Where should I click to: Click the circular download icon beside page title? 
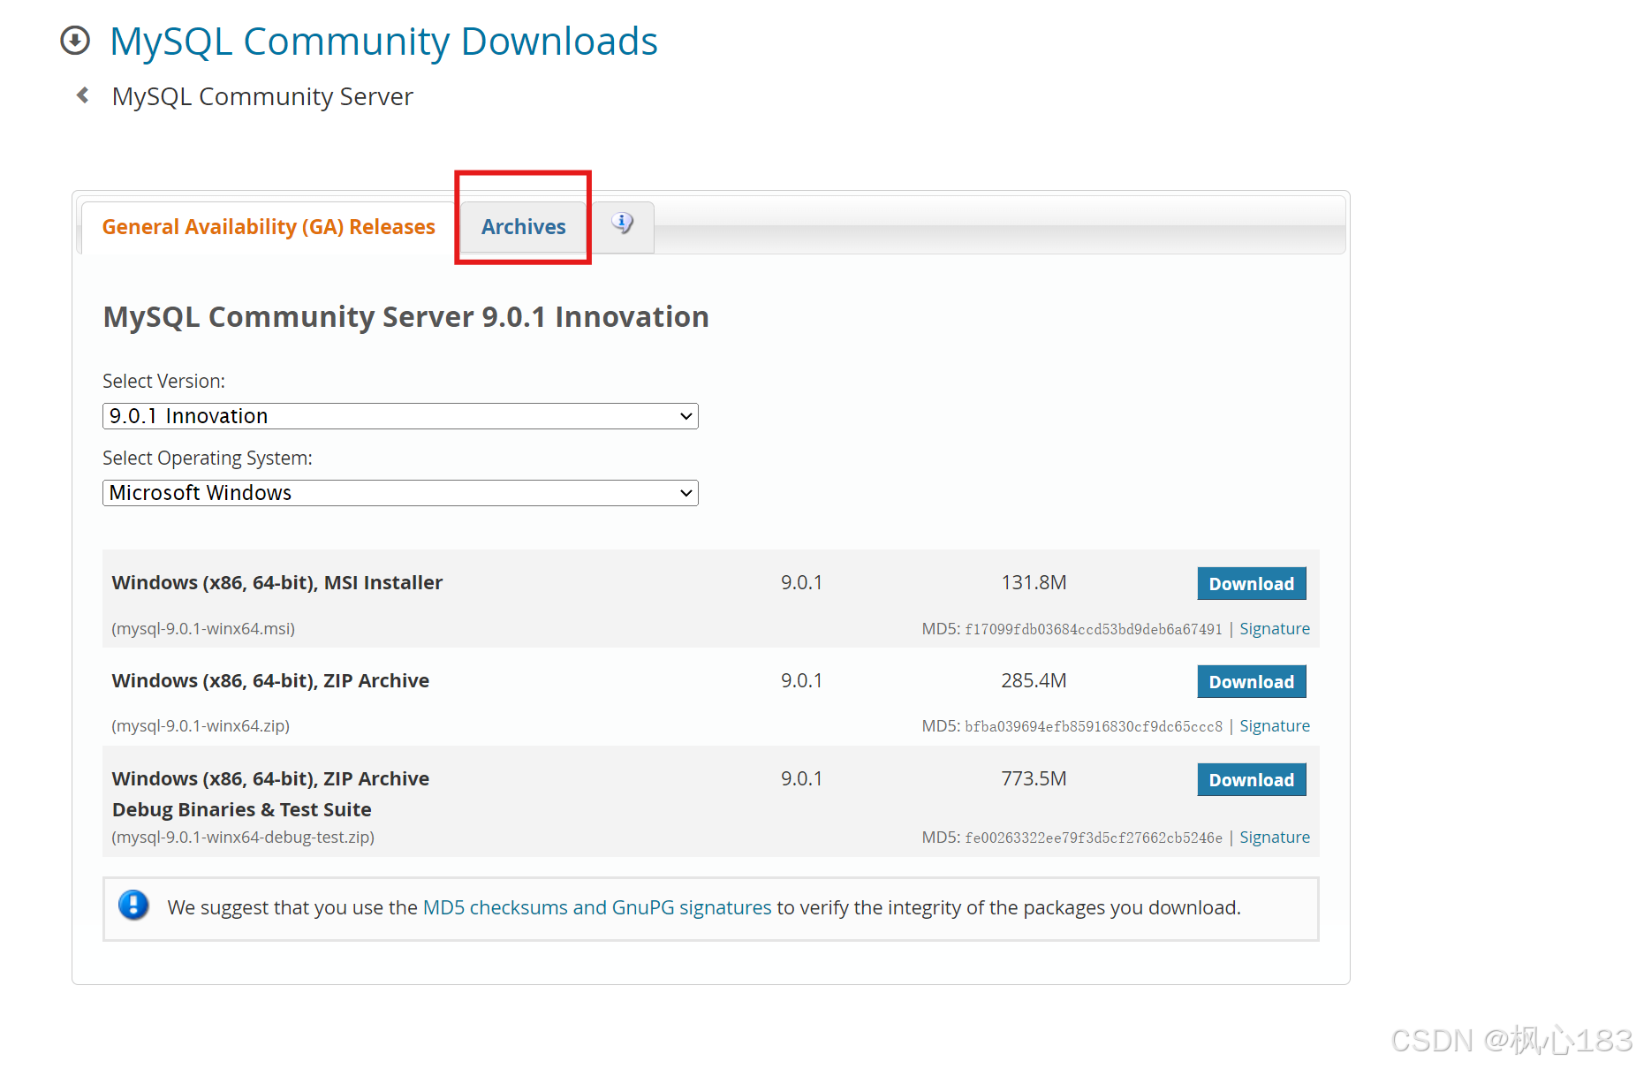click(x=75, y=41)
